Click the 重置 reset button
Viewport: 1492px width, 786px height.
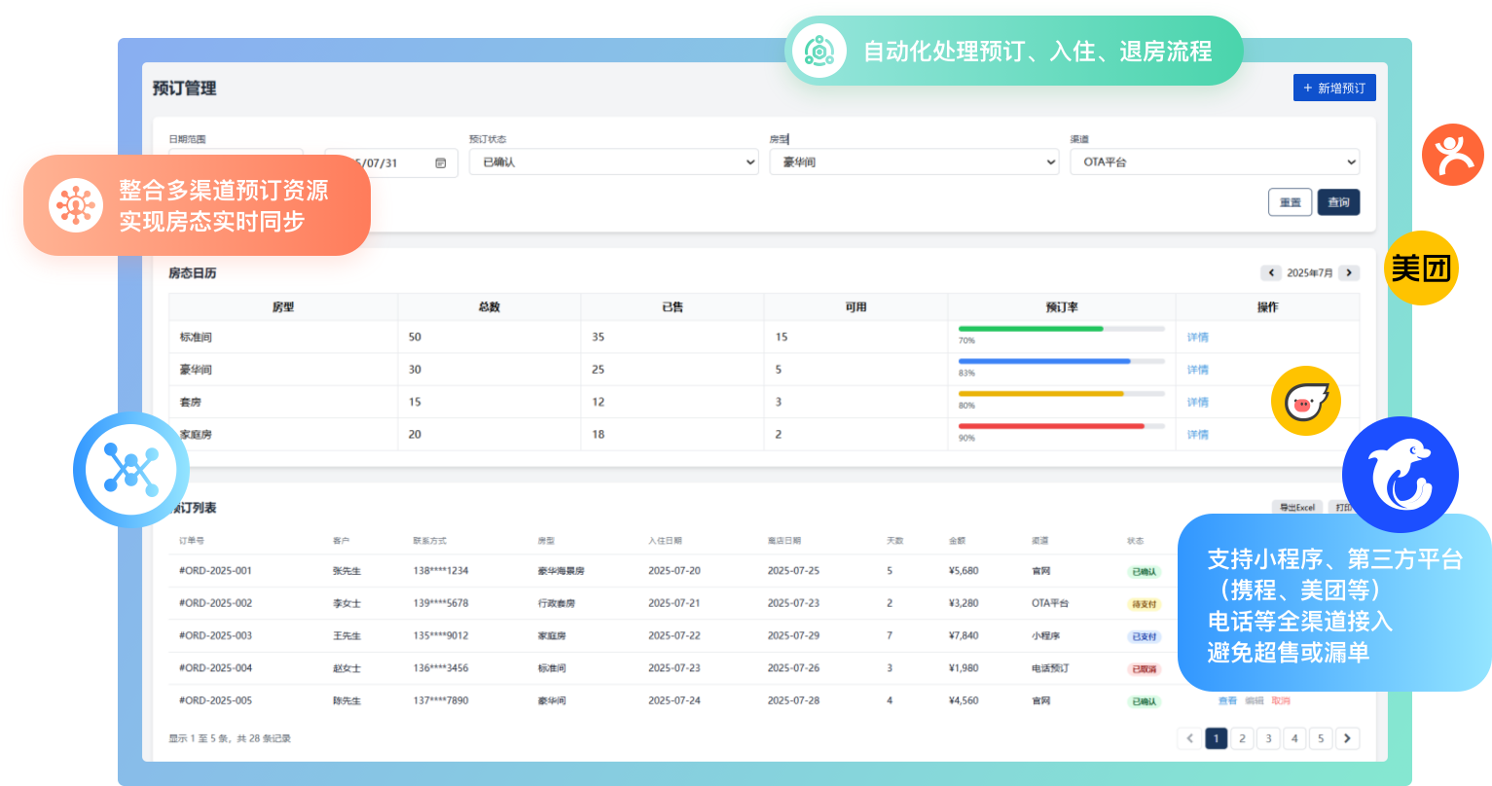[x=1290, y=202]
